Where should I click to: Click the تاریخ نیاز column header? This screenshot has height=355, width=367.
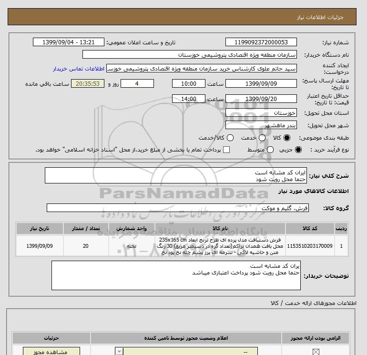coord(40,228)
